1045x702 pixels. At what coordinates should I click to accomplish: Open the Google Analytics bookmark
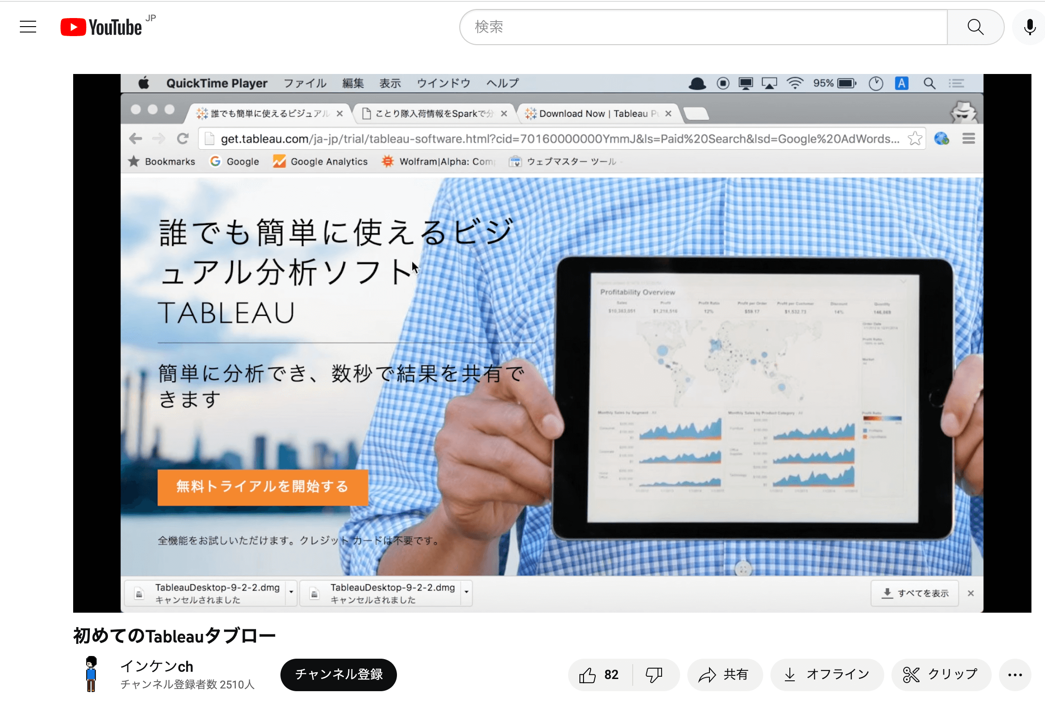click(x=320, y=162)
